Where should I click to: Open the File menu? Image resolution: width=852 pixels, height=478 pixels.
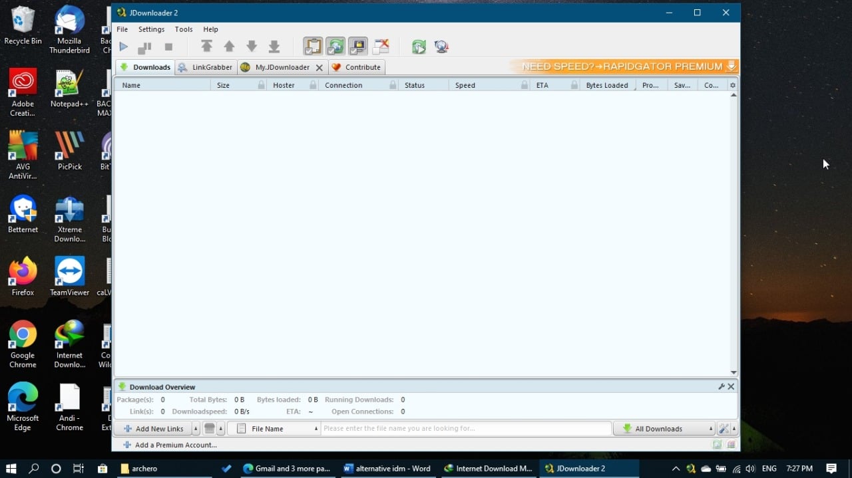point(122,29)
